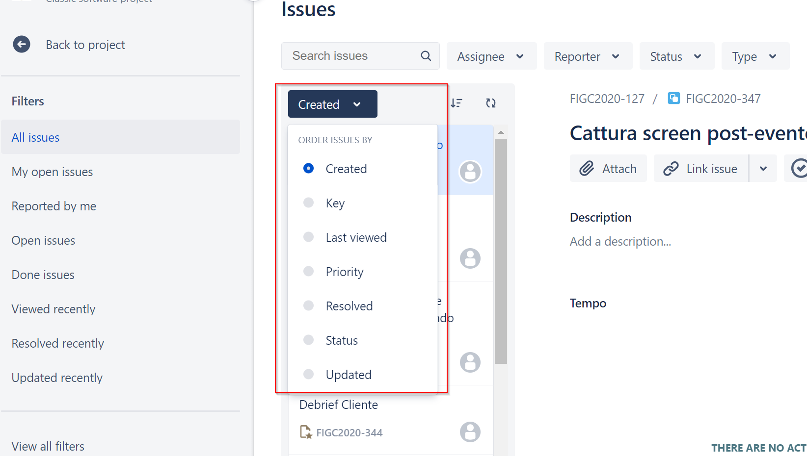Open the Assignee filter dropdown

491,56
